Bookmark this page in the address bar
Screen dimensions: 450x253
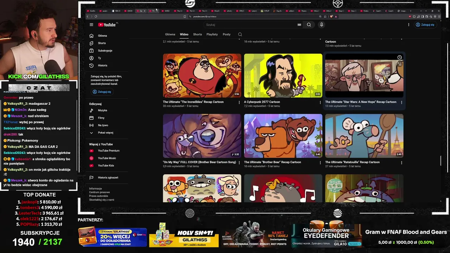(185, 17)
